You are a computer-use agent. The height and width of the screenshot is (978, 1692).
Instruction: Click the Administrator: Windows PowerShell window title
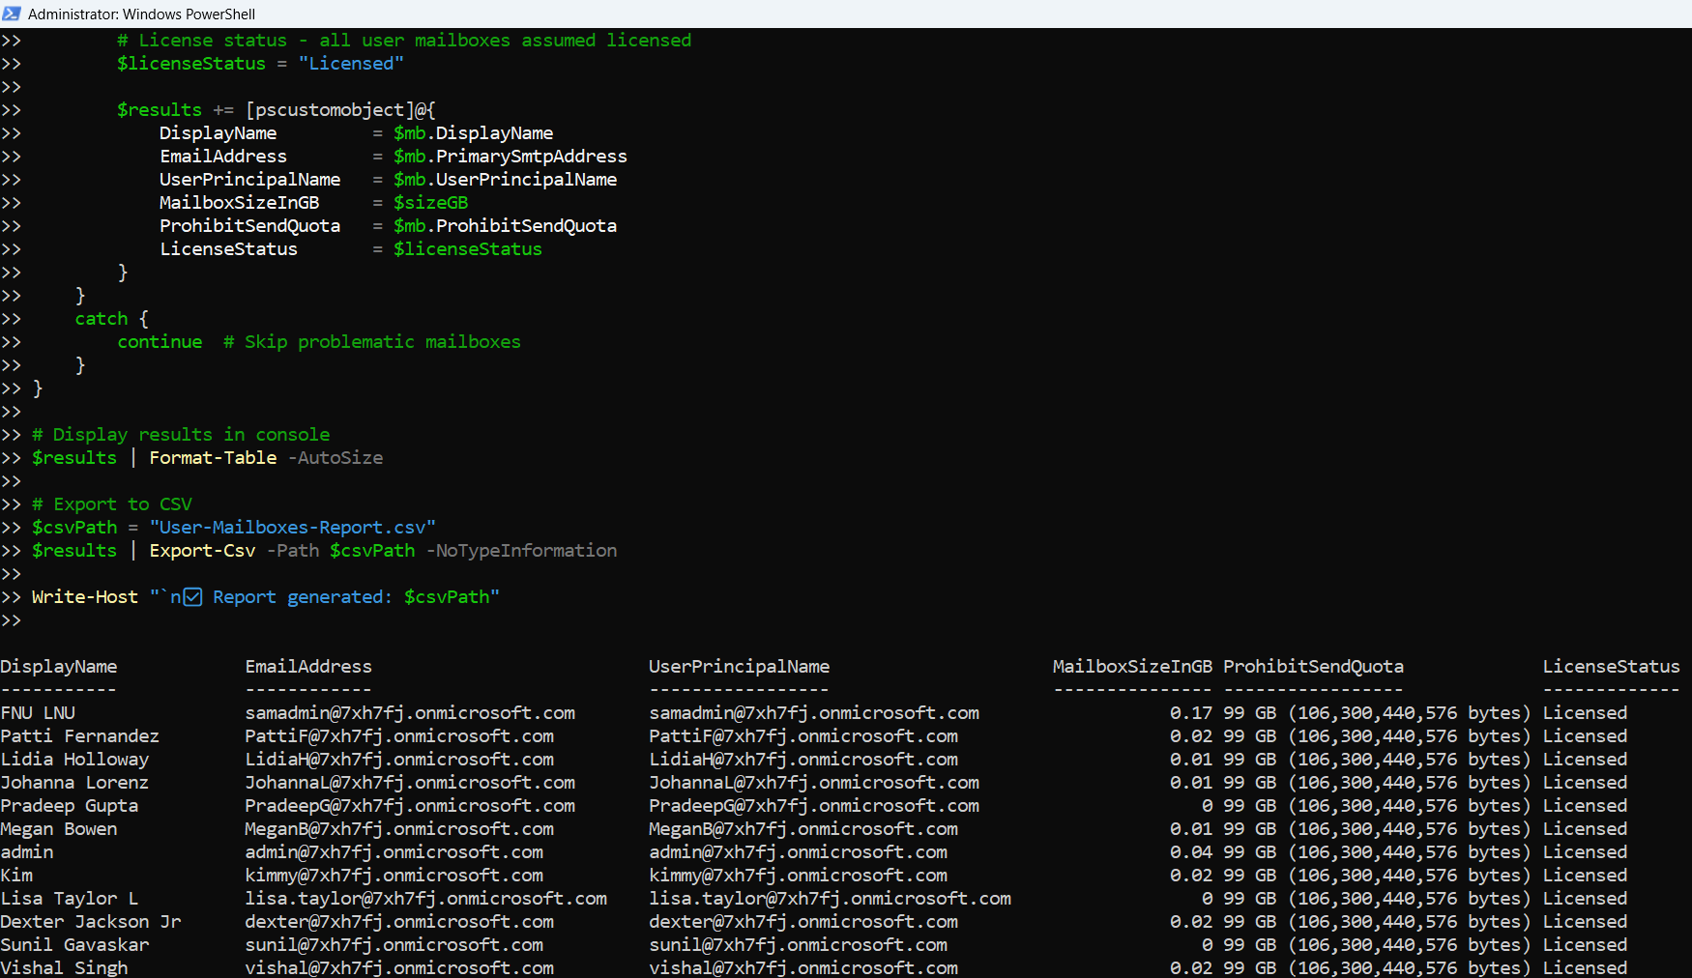coord(141,14)
